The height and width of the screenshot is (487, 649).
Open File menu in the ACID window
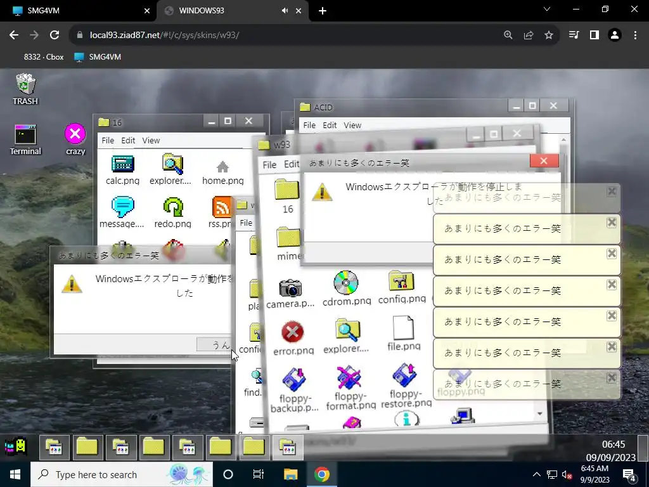pyautogui.click(x=309, y=125)
